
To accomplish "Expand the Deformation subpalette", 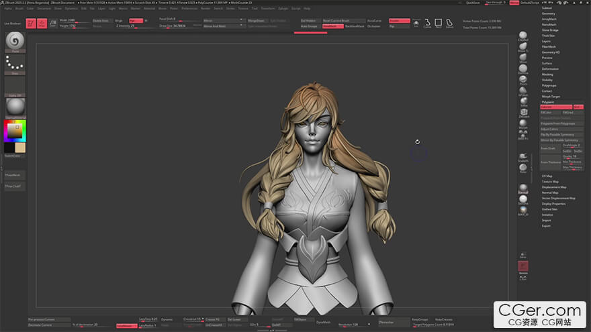I will [550, 68].
